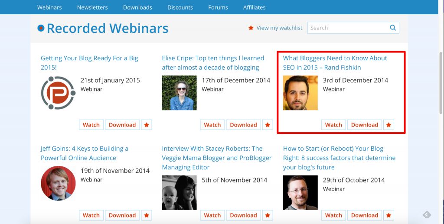The image size is (444, 224).
Task: Click the ProBlogger logo thumbnail
Action: click(x=58, y=93)
